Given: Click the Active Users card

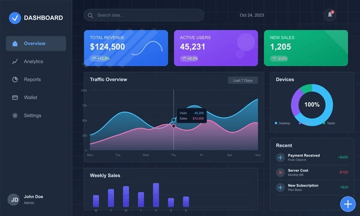Looking at the screenshot, I should coord(216,48).
